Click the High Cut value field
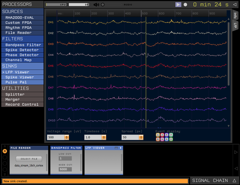This screenshot has width=240, height=185. pos(65,169)
